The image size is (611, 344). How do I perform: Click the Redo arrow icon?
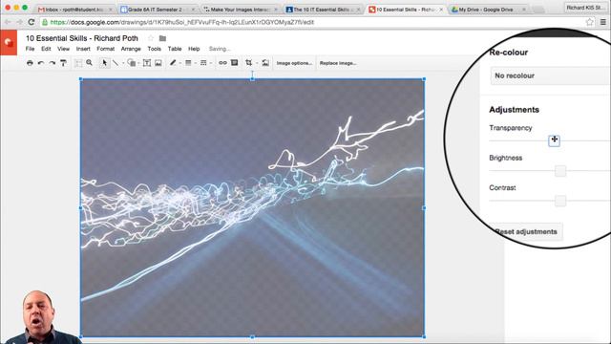(52, 63)
